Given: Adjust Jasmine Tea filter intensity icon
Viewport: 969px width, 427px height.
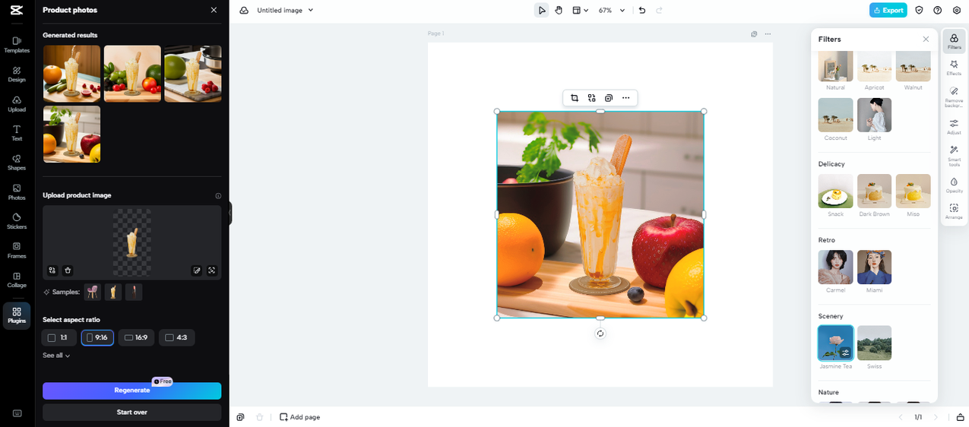Looking at the screenshot, I should (845, 353).
